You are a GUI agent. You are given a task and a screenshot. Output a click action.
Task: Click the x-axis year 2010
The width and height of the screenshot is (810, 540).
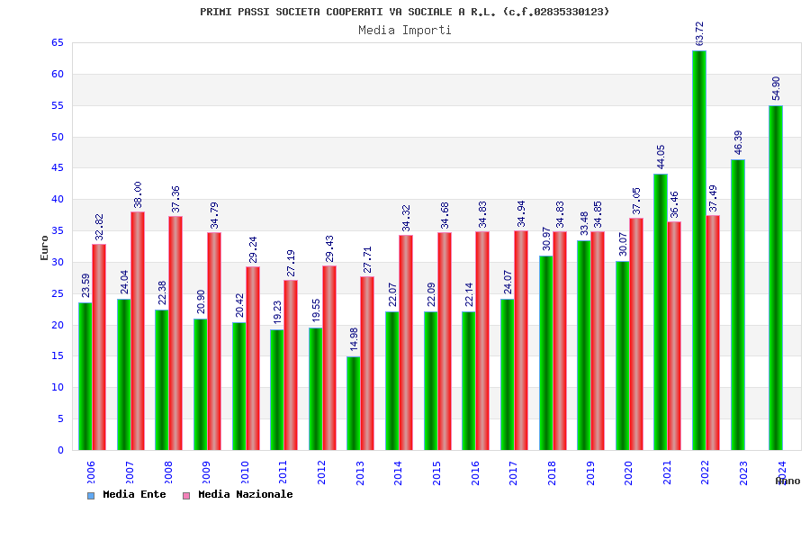coord(245,472)
